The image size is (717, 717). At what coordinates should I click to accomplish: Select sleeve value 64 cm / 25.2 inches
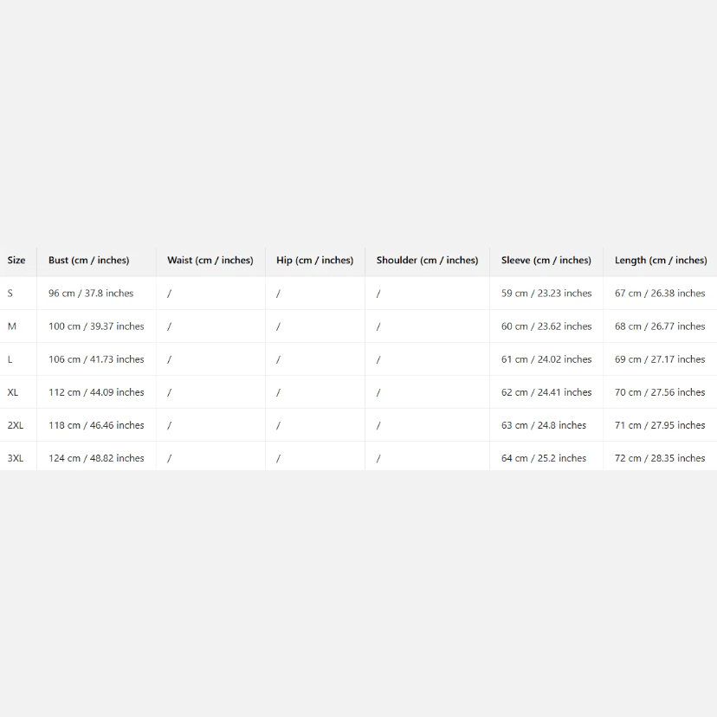(x=543, y=458)
